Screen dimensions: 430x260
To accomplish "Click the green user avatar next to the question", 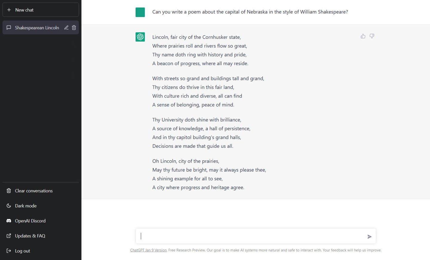I will [140, 12].
